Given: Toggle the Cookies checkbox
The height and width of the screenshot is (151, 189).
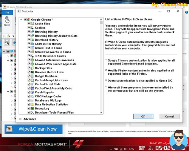Looking at the screenshot, I should (29, 28).
